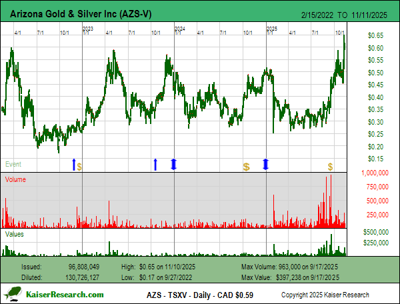This screenshot has height=304, width=400.
Task: Click the AZS - TSXV - Daily - CAD $0.59 caption
Action: (x=200, y=295)
